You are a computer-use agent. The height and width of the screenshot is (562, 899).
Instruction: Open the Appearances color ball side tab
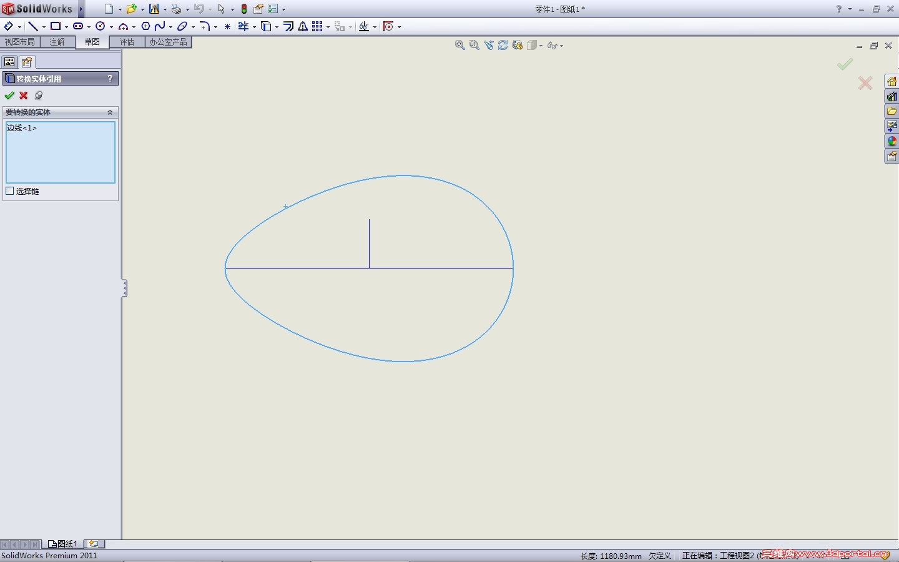coord(892,141)
